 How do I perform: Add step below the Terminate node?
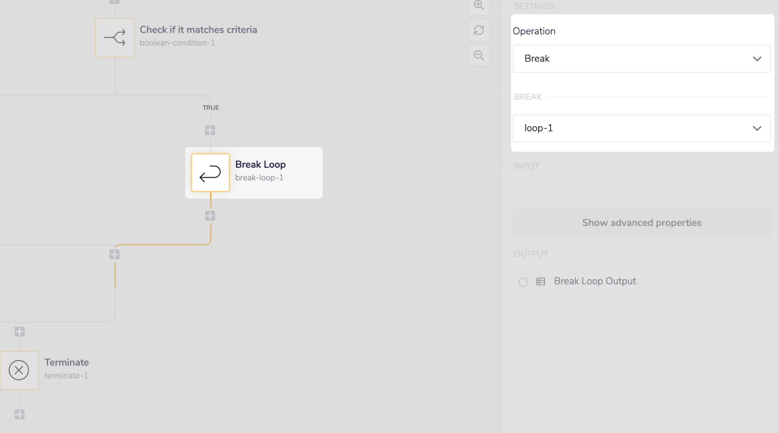tap(20, 415)
